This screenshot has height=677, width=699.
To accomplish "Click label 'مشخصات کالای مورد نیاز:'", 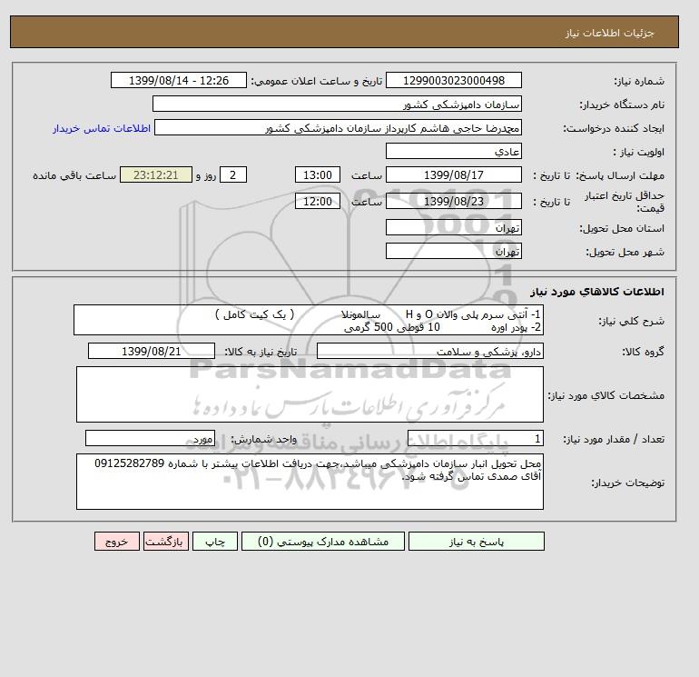I will click(x=606, y=395).
